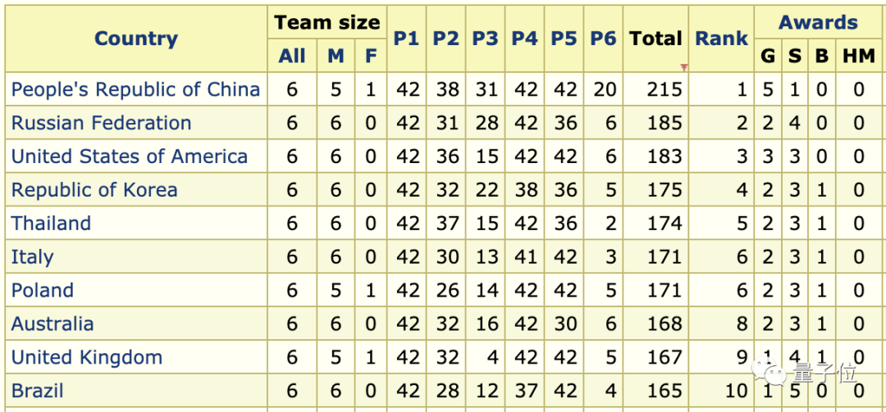Sort by the M team size header
This screenshot has width=886, height=412.
click(x=336, y=56)
